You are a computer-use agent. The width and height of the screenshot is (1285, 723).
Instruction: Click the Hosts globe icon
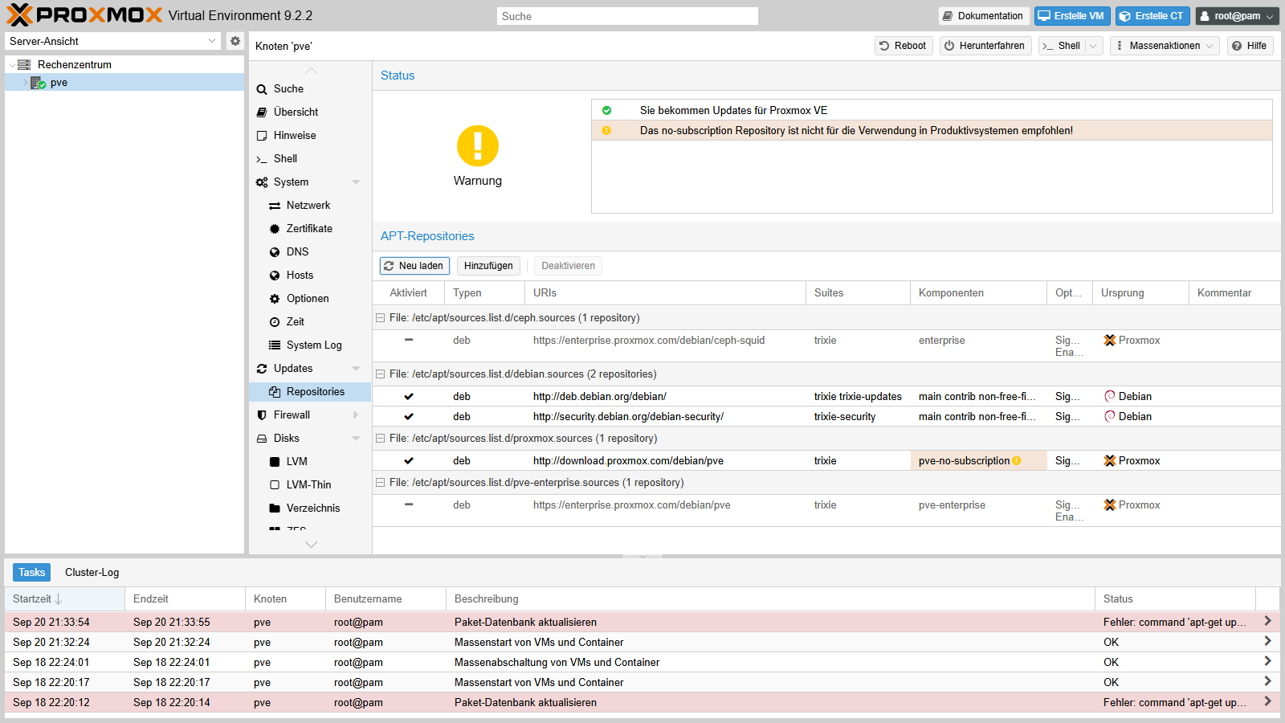pos(275,276)
